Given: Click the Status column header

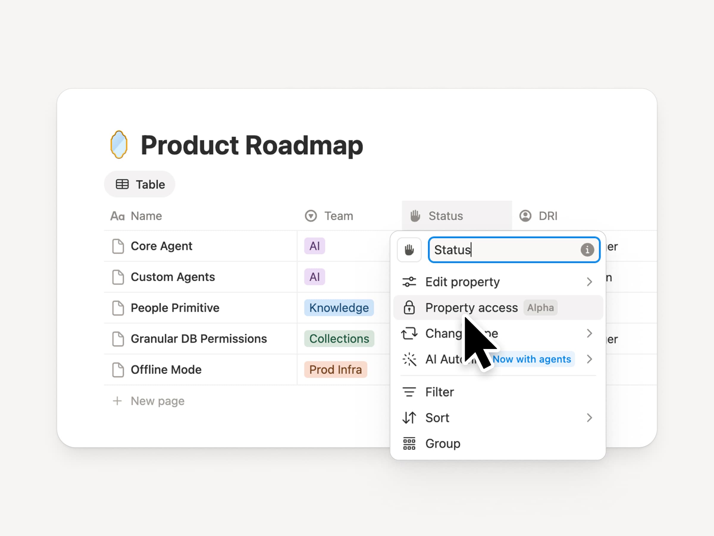Looking at the screenshot, I should 457,216.
